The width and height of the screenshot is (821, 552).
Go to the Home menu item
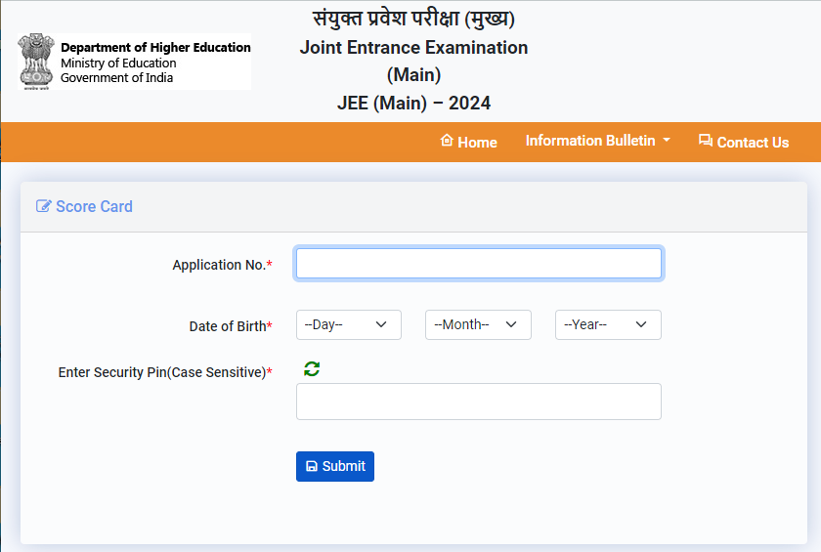477,142
